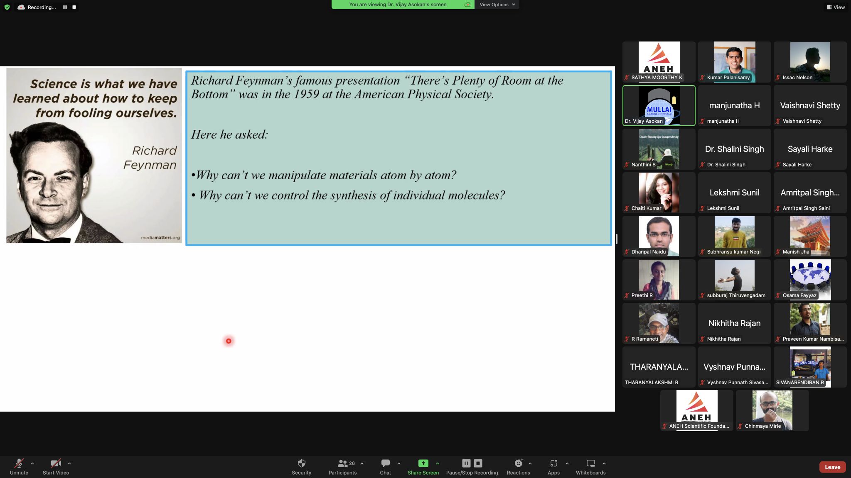Expand arrow next to Share Screen

click(x=438, y=463)
